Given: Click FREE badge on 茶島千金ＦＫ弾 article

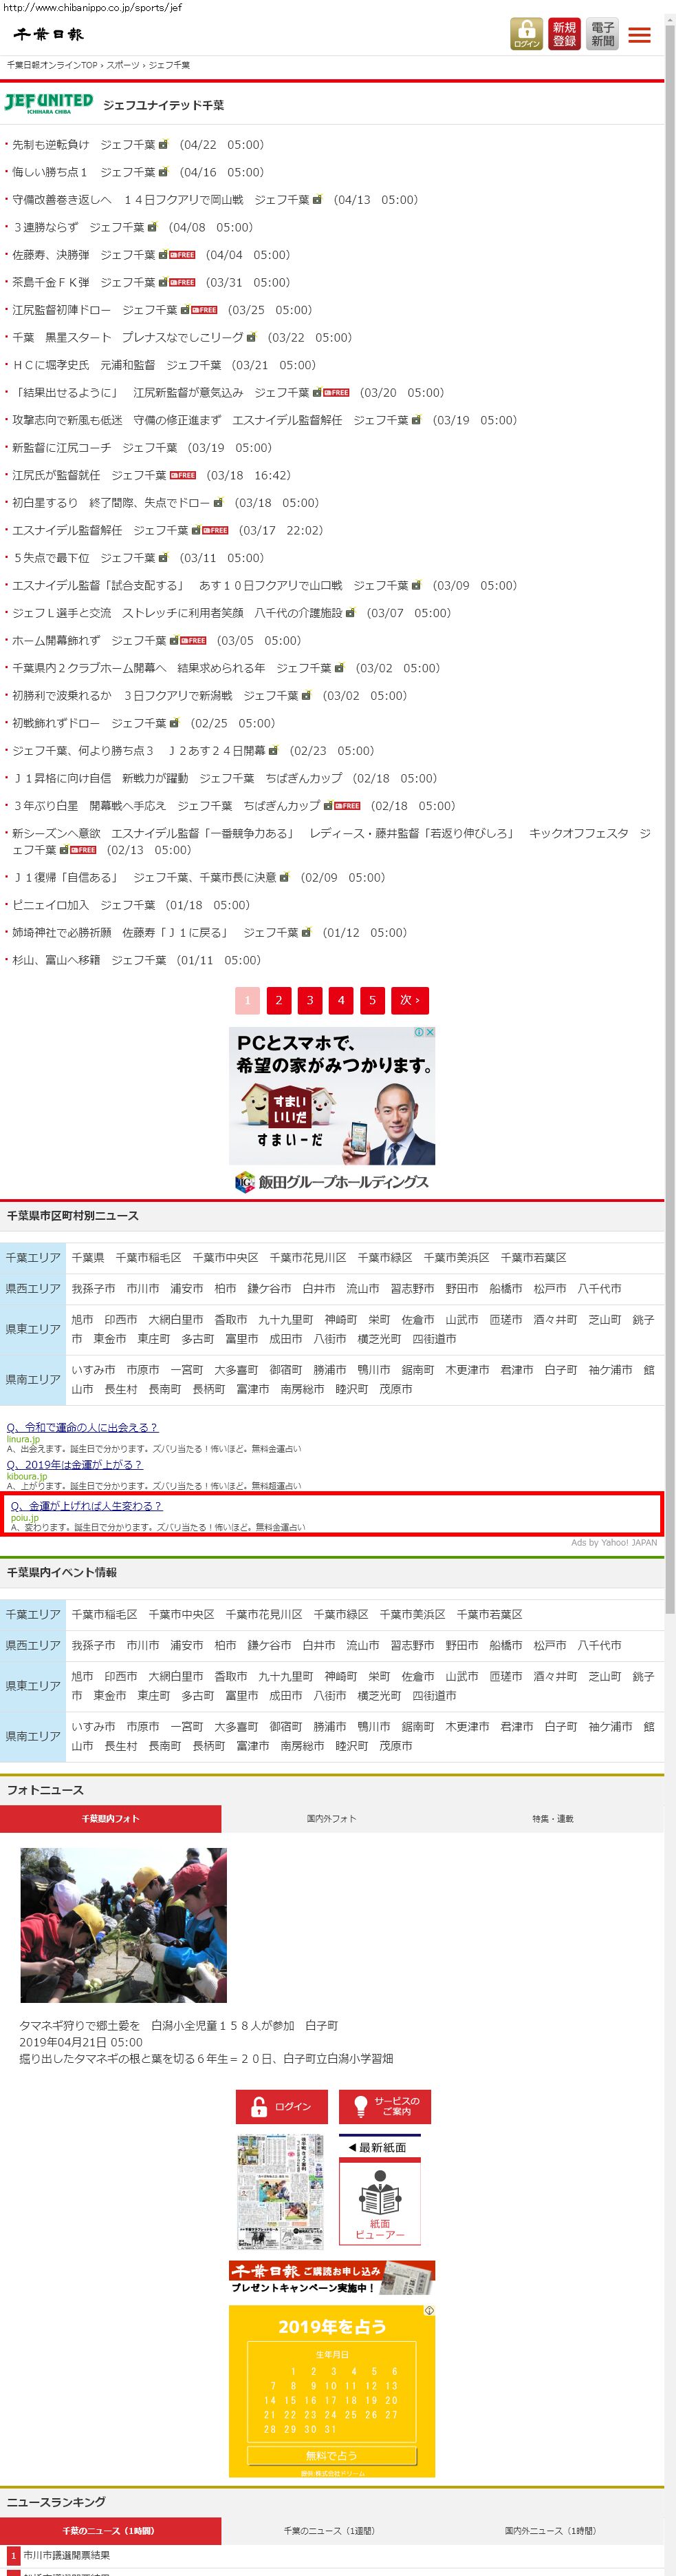Looking at the screenshot, I should pyautogui.click(x=183, y=283).
